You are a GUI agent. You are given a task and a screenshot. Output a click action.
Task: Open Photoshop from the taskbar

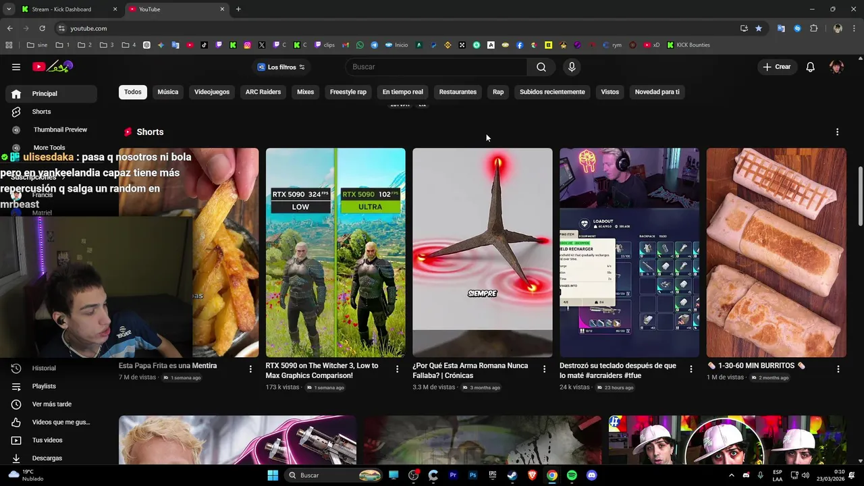[x=473, y=475]
